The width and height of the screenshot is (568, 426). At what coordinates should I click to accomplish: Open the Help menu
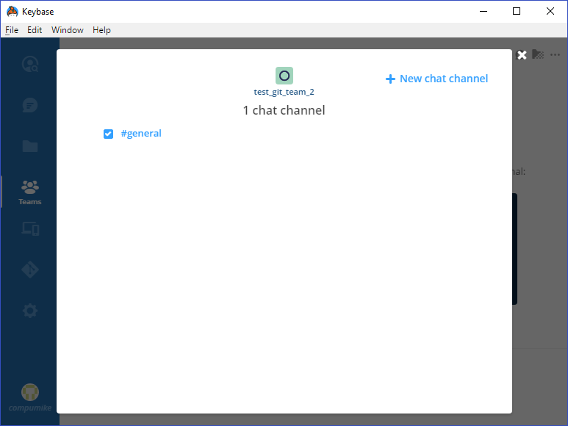pos(101,30)
